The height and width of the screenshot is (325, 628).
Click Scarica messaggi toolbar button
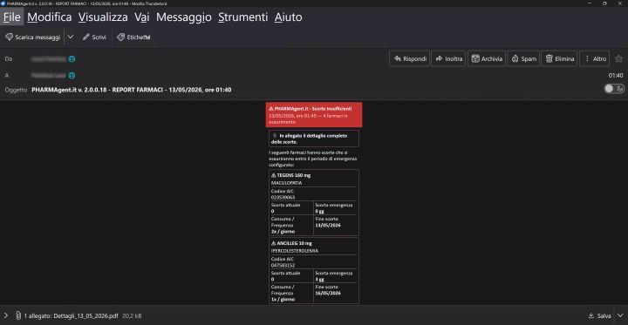33,37
